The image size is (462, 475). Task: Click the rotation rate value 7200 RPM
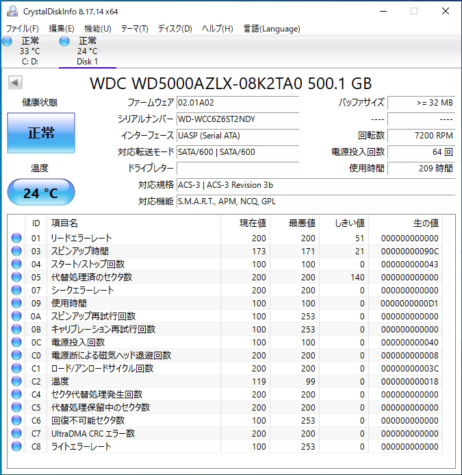point(421,136)
